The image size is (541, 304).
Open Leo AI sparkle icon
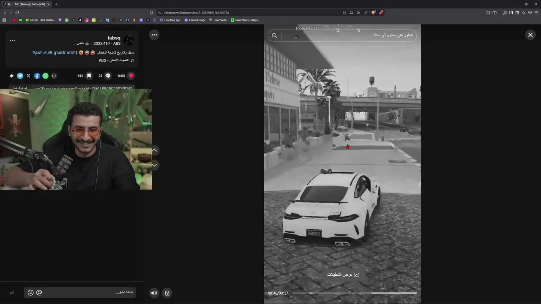[523, 13]
